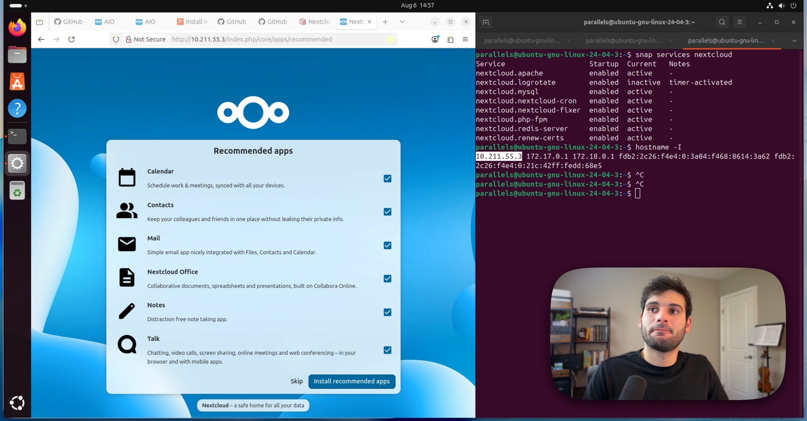Open the Nextcloud footer link
Viewport: 807px width, 421px height.
coord(215,405)
